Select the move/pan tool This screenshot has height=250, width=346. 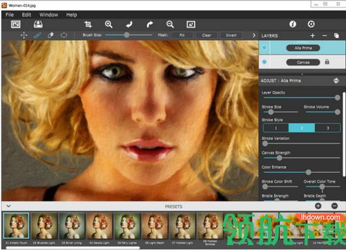coord(24,35)
